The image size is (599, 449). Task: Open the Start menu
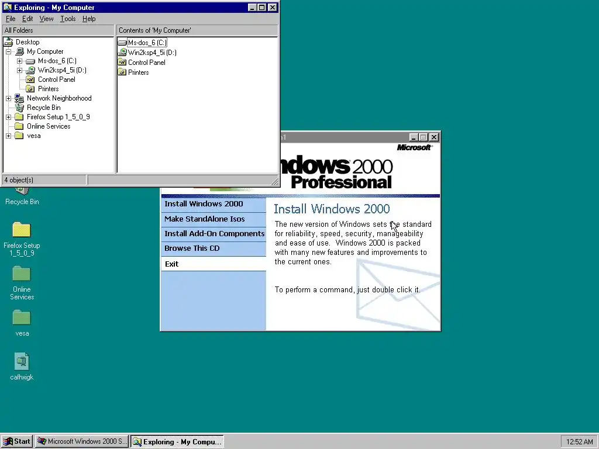click(x=17, y=441)
